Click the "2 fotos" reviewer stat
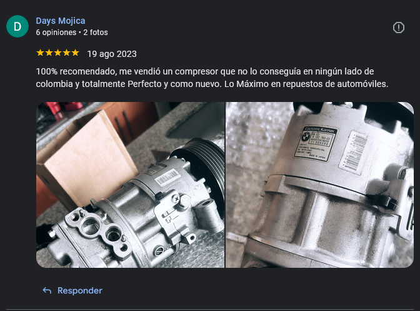The image size is (420, 311). (x=96, y=33)
